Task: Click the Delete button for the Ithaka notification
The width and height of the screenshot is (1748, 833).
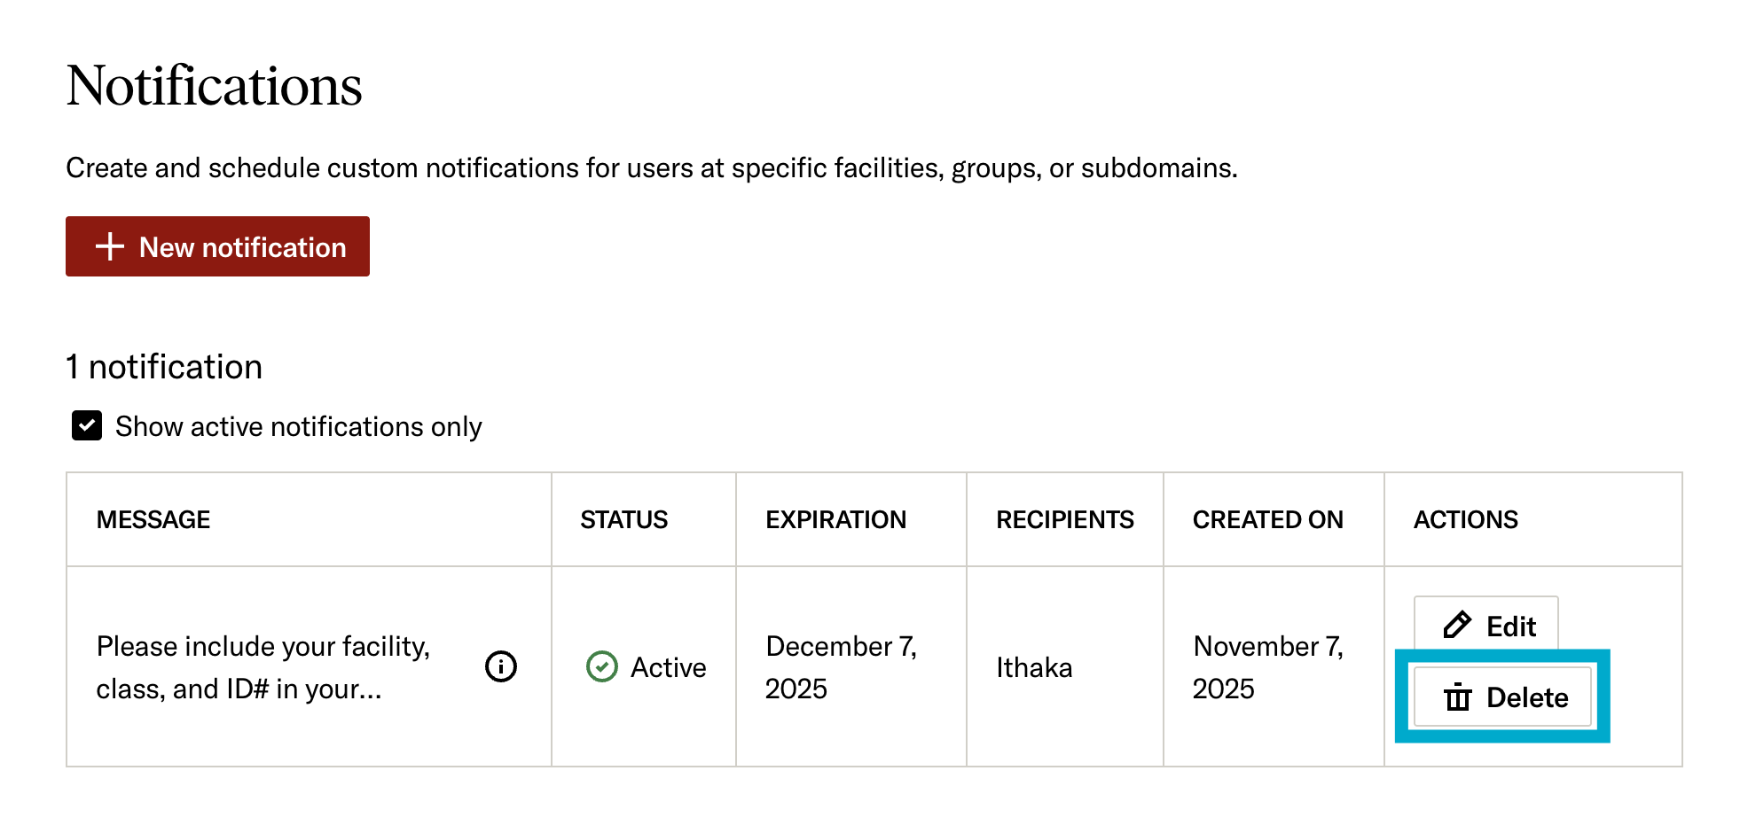Action: coord(1501,697)
